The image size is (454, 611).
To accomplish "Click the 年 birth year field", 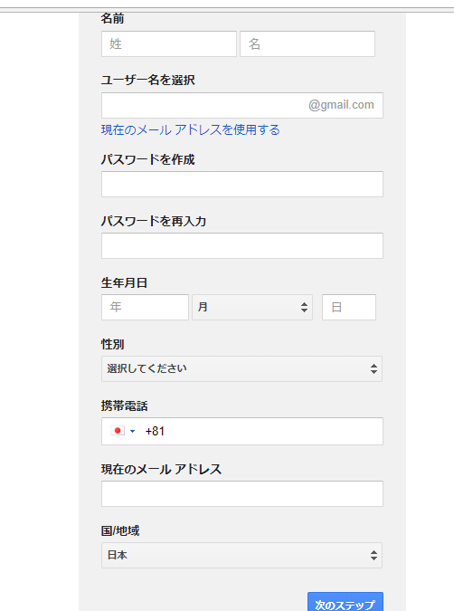I will pos(145,307).
